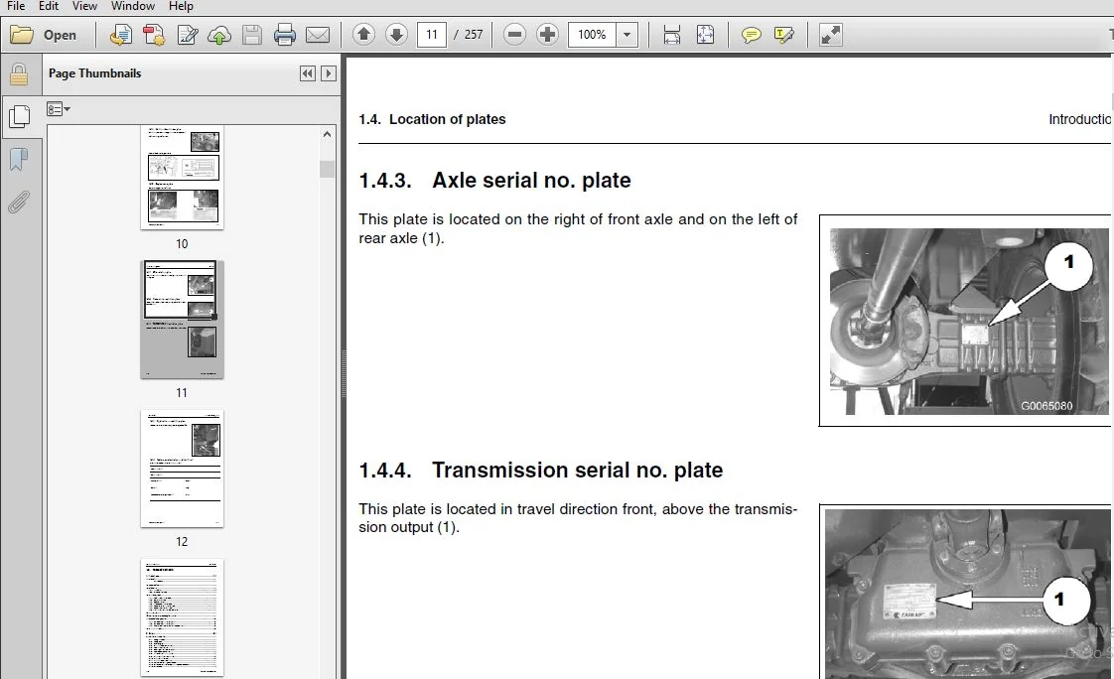Click the page label 10 under thumbnail
This screenshot has height=679, width=1114.
pyautogui.click(x=182, y=243)
